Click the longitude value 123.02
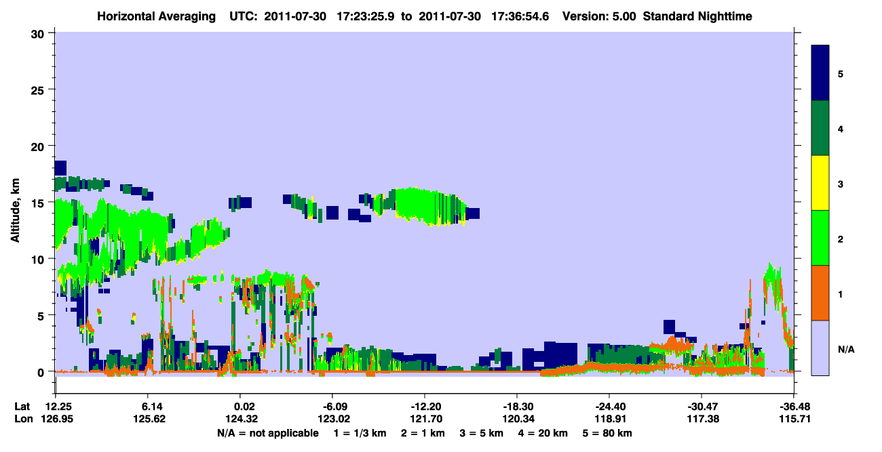The height and width of the screenshot is (452, 882). click(x=334, y=419)
